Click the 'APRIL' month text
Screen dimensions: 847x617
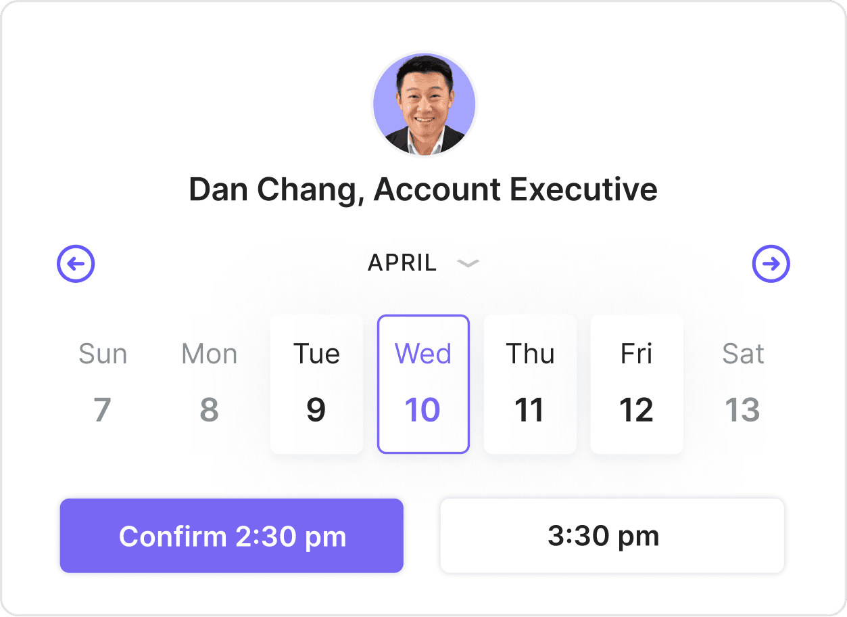click(402, 263)
